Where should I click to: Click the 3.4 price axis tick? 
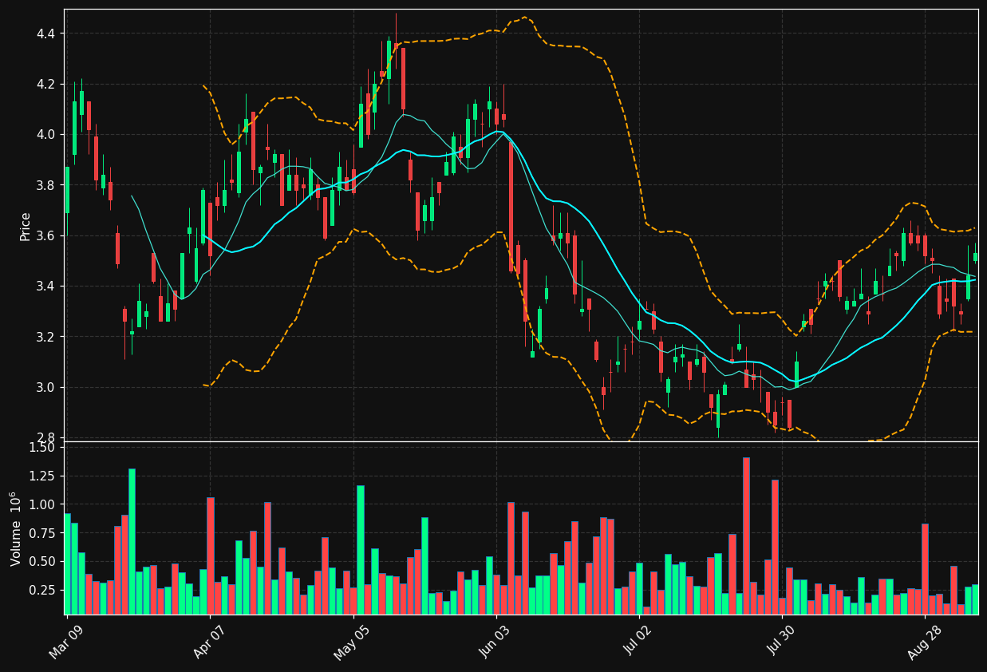(45, 286)
